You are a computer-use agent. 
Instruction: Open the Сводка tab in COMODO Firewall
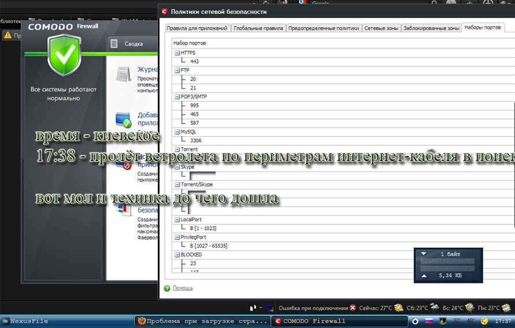133,44
